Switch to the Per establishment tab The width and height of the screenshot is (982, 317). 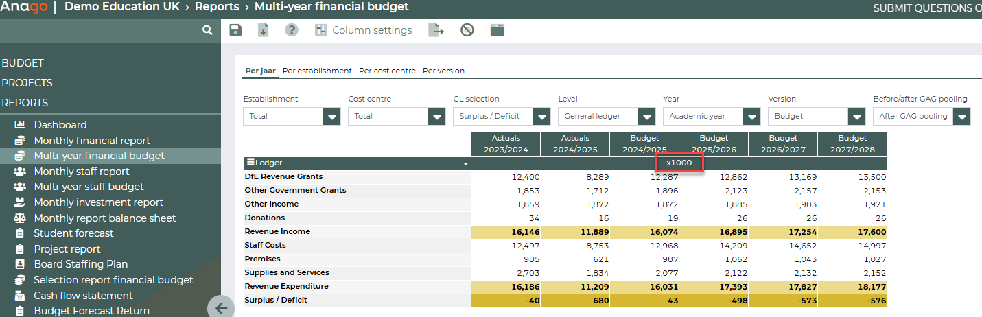tap(317, 71)
